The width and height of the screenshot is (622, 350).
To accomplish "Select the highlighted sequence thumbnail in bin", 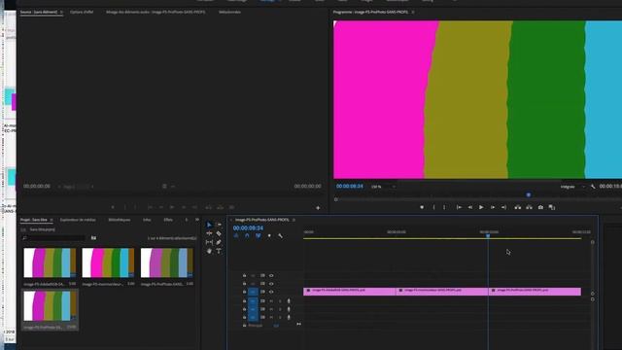I will 50,306.
